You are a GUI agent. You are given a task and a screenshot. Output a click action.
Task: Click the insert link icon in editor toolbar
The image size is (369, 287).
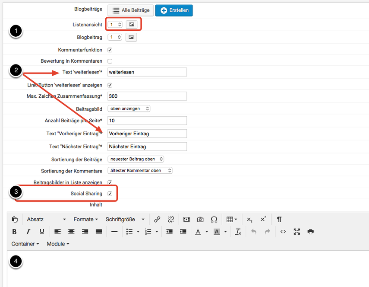pyautogui.click(x=157, y=220)
